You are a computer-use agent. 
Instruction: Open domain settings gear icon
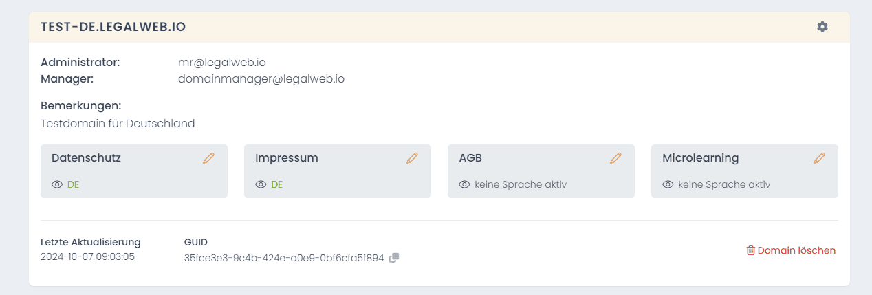coord(822,27)
